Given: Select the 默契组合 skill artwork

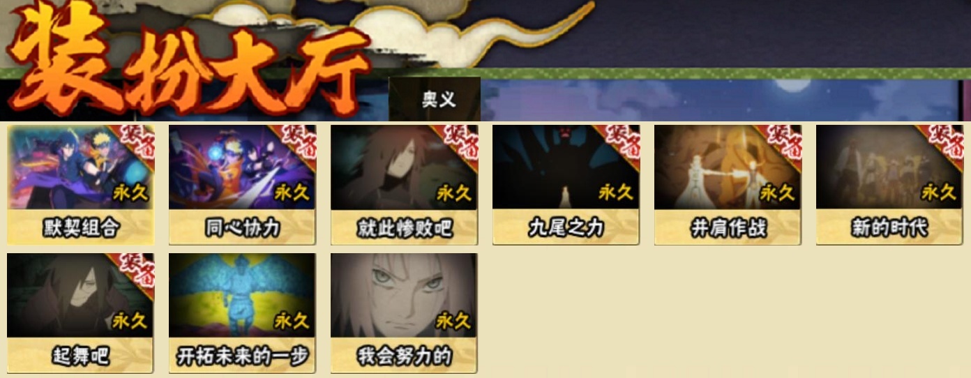Looking at the screenshot, I should pyautogui.click(x=80, y=167).
